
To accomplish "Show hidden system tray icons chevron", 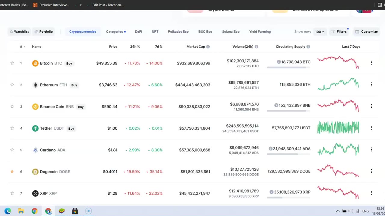I will tap(337, 211).
